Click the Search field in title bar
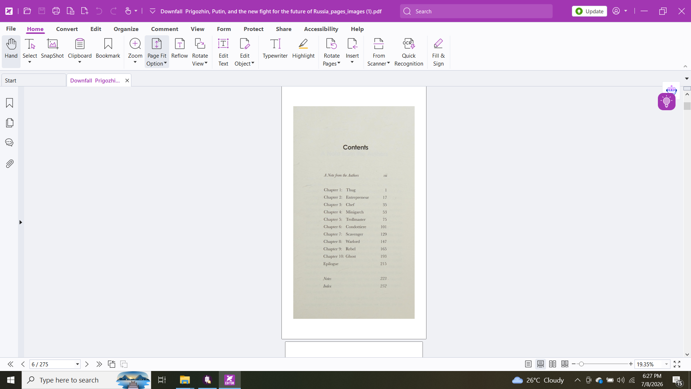691x389 pixels. pos(476,11)
